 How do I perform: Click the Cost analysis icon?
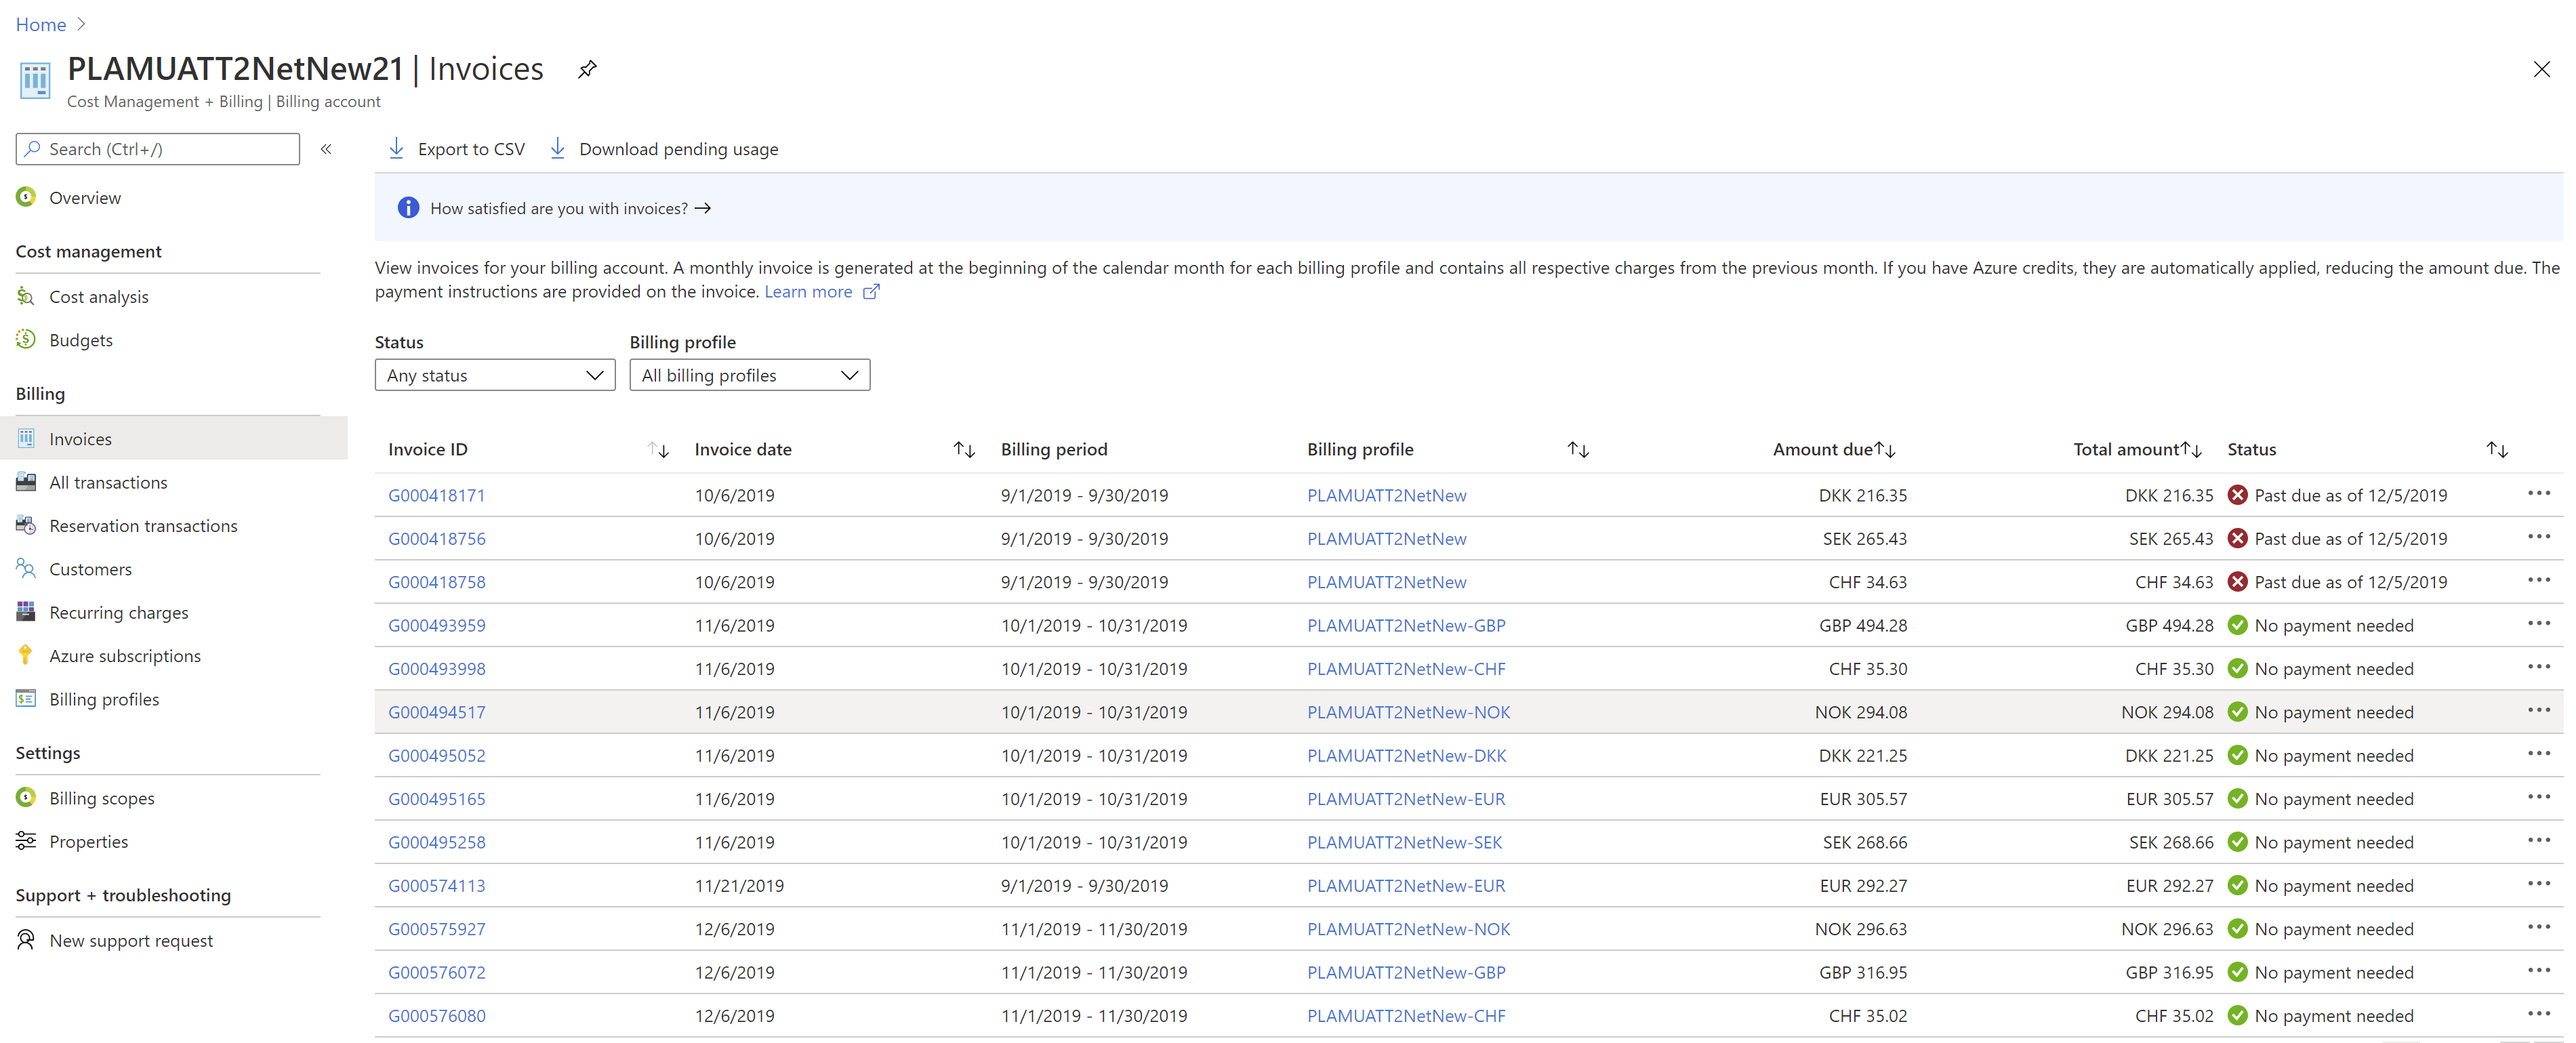coord(26,296)
